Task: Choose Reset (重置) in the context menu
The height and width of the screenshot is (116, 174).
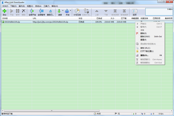Action: (x=150, y=40)
